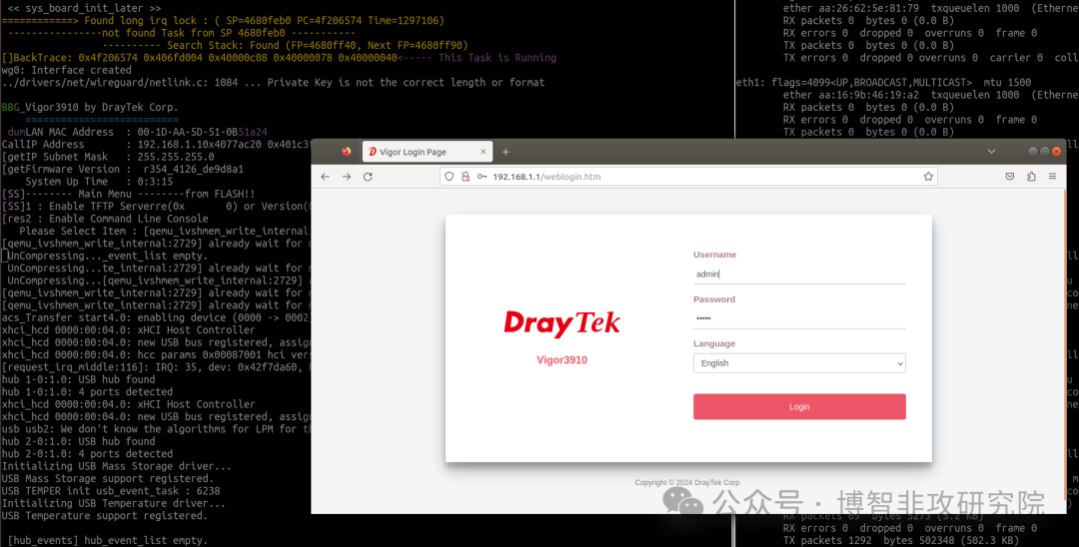Click 'hub 2-0:1.0: 4 ports detected' line
This screenshot has height=547, width=1079.
click(x=87, y=453)
